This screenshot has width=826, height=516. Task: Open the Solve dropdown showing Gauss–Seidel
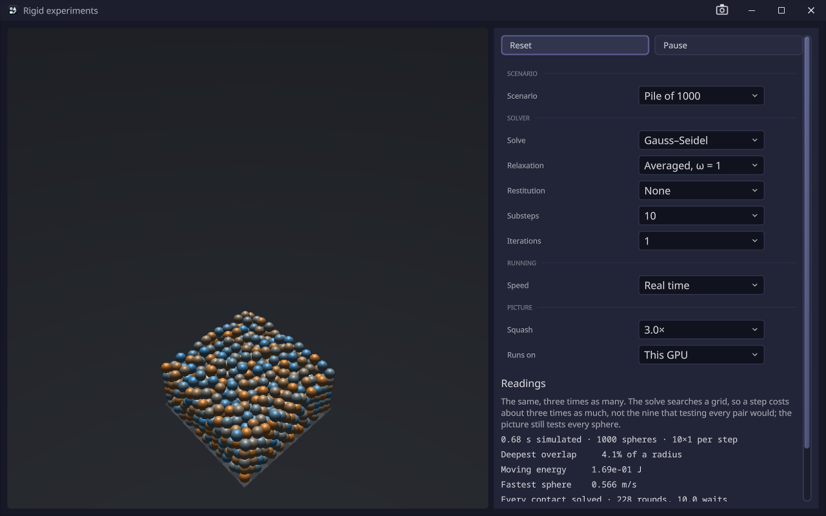[x=701, y=141]
